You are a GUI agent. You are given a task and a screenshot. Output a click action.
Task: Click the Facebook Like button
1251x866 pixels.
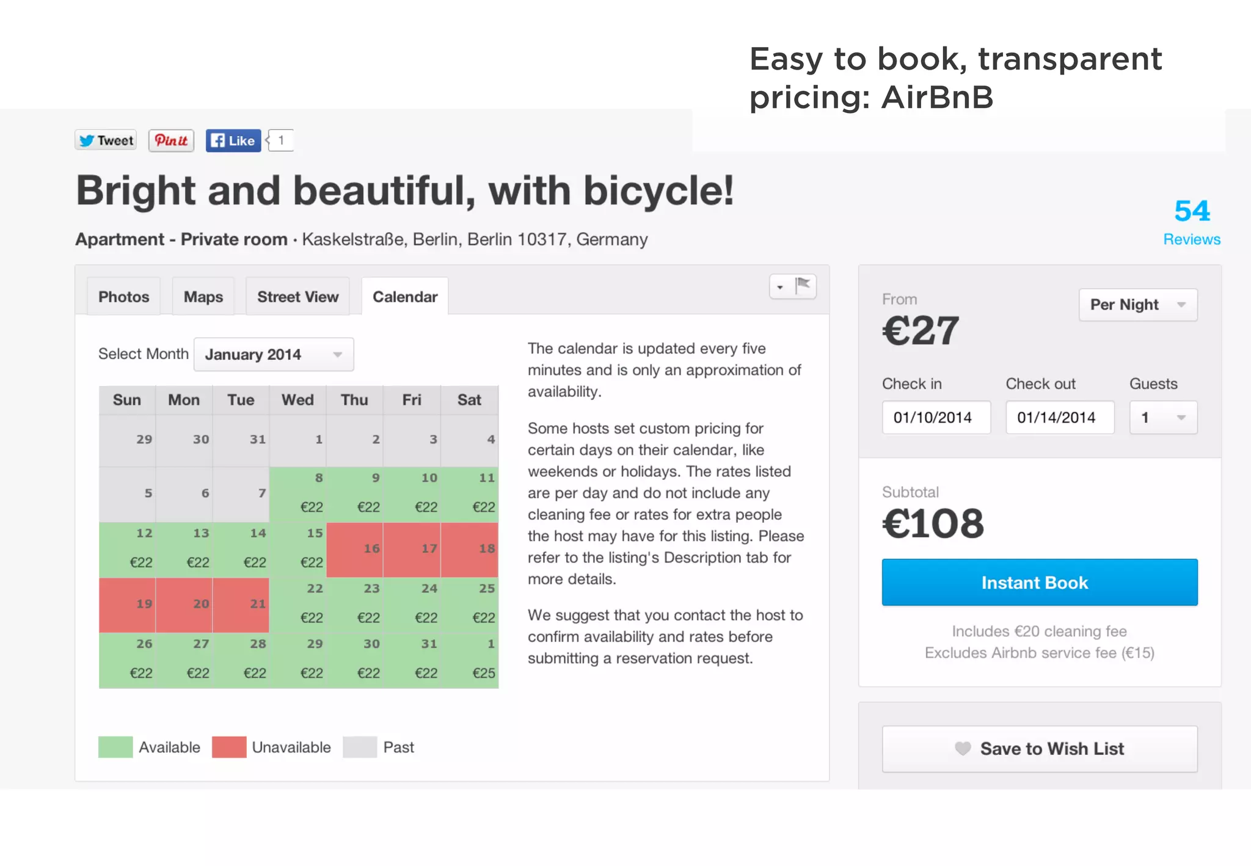pyautogui.click(x=233, y=140)
